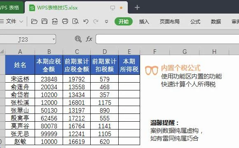This screenshot has height=148, width=239.
Task: Select column A header
Action: tap(20, 52)
